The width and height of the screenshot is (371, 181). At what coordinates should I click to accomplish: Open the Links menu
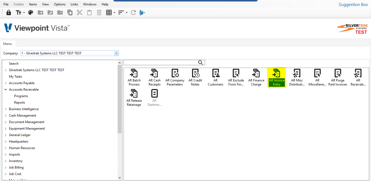(74, 4)
